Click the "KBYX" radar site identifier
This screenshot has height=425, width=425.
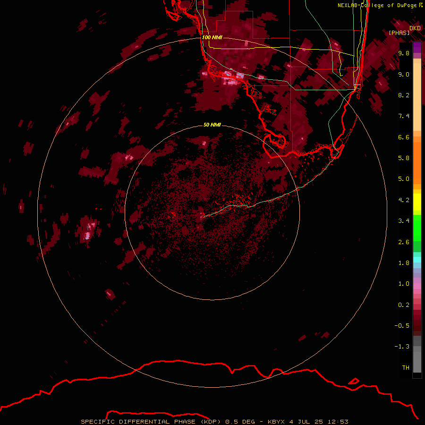(276, 422)
